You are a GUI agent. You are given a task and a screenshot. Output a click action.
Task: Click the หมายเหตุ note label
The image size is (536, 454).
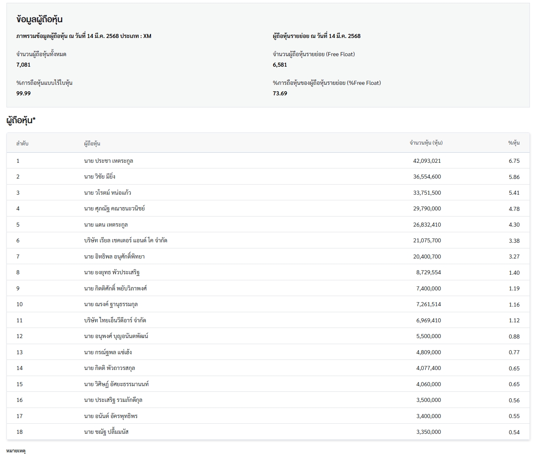point(16,450)
